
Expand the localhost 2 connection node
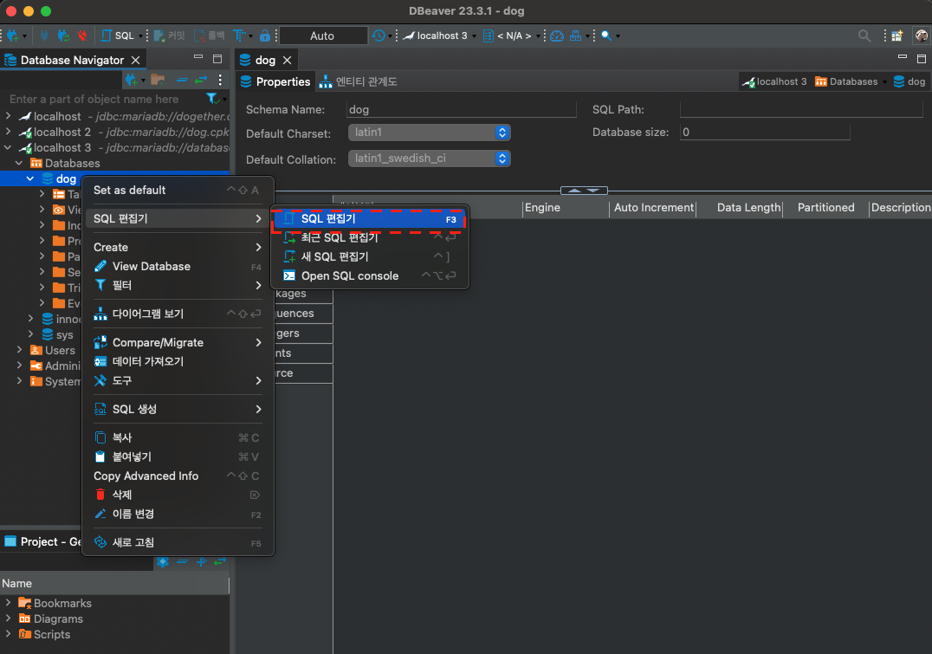coord(8,132)
